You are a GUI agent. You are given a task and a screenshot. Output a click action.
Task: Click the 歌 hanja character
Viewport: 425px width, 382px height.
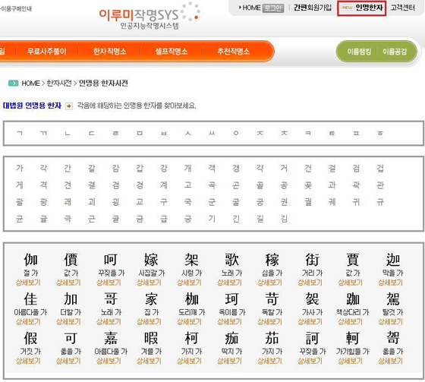tap(231, 260)
